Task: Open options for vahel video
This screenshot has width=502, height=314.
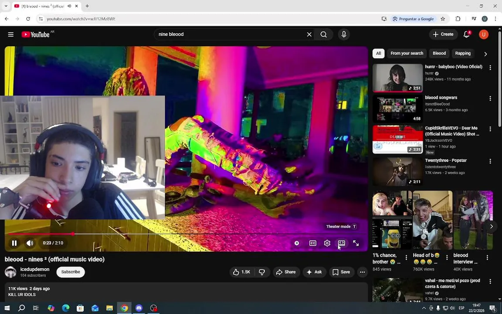Action: 490,281
